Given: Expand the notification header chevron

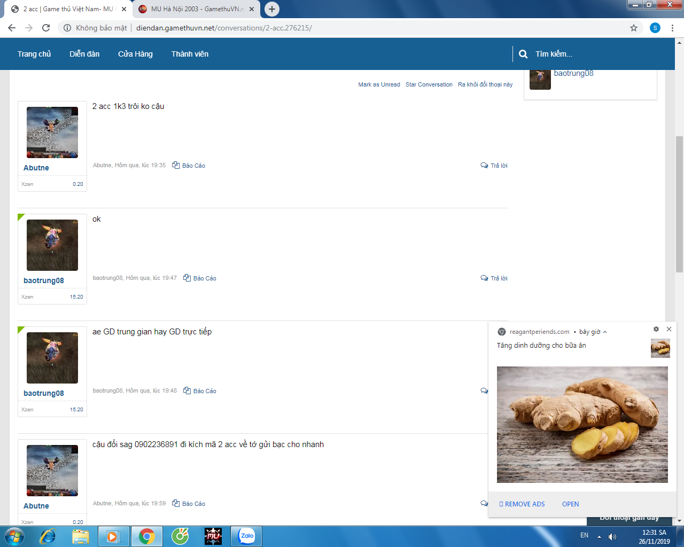Looking at the screenshot, I should [605, 332].
